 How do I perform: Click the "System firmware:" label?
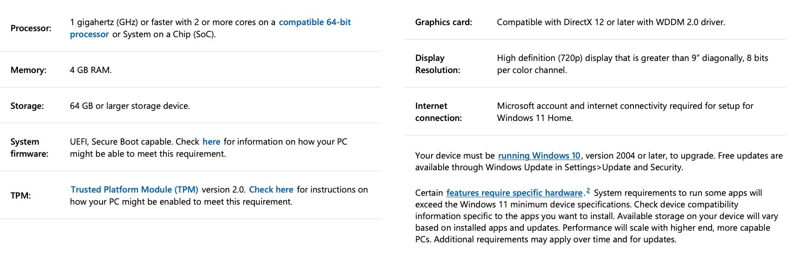pos(29,148)
